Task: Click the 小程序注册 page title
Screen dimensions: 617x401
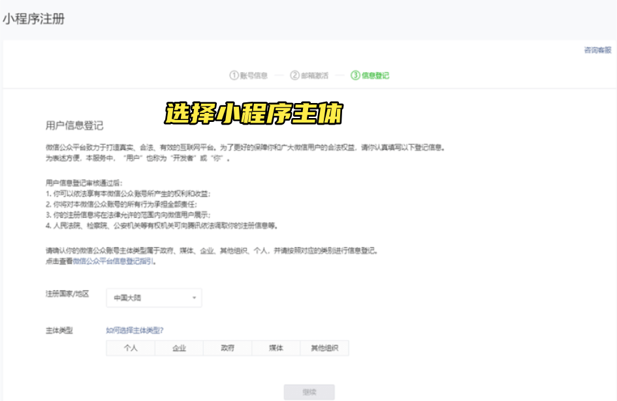Action: coord(34,19)
